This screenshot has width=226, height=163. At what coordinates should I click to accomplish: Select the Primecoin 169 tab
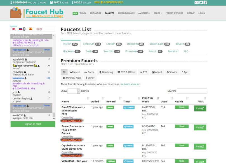point(134,52)
